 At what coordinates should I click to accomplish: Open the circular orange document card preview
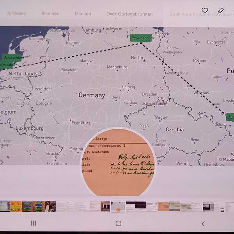(118, 162)
